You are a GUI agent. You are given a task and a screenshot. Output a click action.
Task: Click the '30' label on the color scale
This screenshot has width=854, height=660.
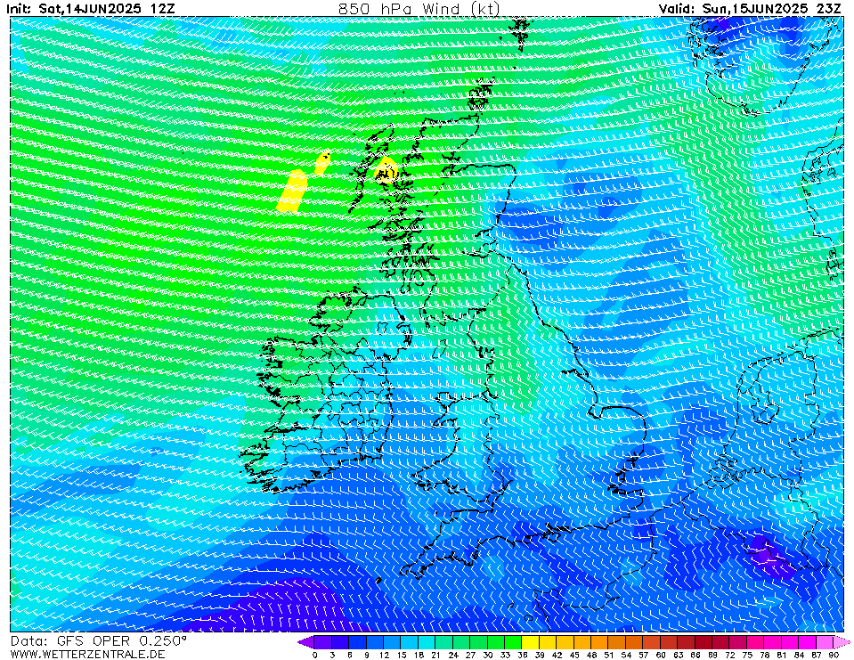click(x=488, y=655)
